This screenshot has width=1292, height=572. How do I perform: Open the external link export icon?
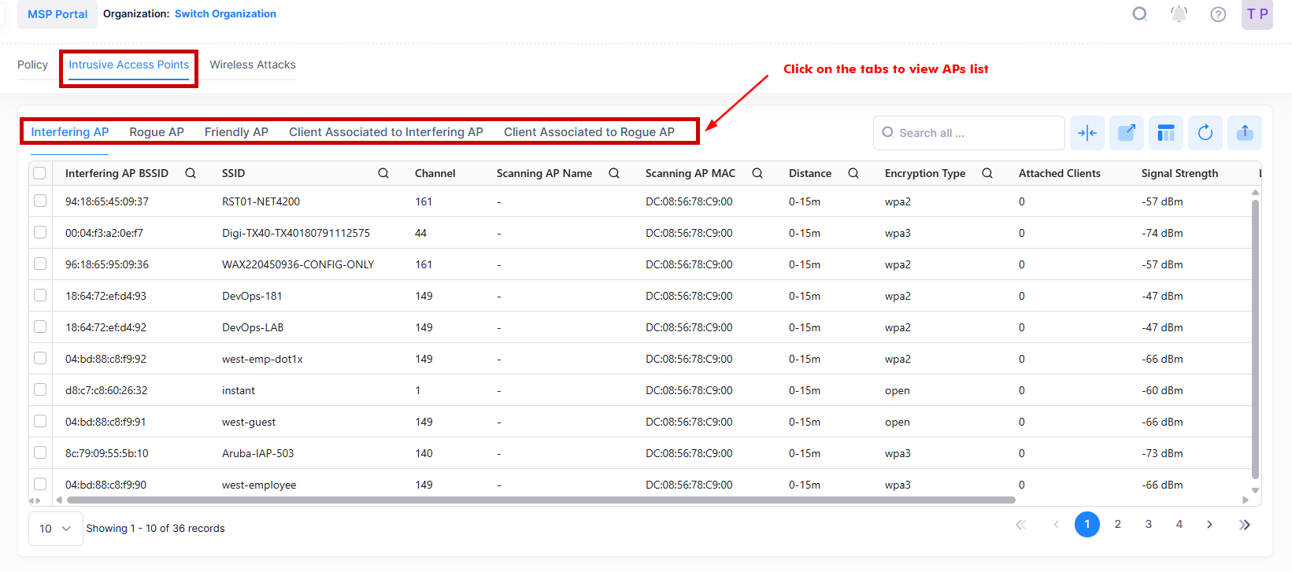[1127, 133]
